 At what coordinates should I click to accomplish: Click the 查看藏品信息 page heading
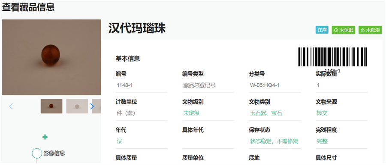[x=28, y=7]
